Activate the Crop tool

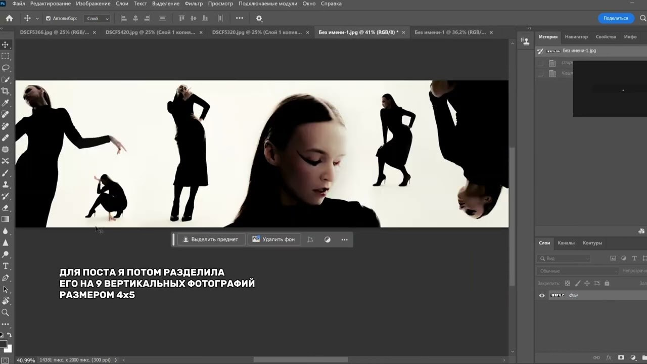point(6,91)
